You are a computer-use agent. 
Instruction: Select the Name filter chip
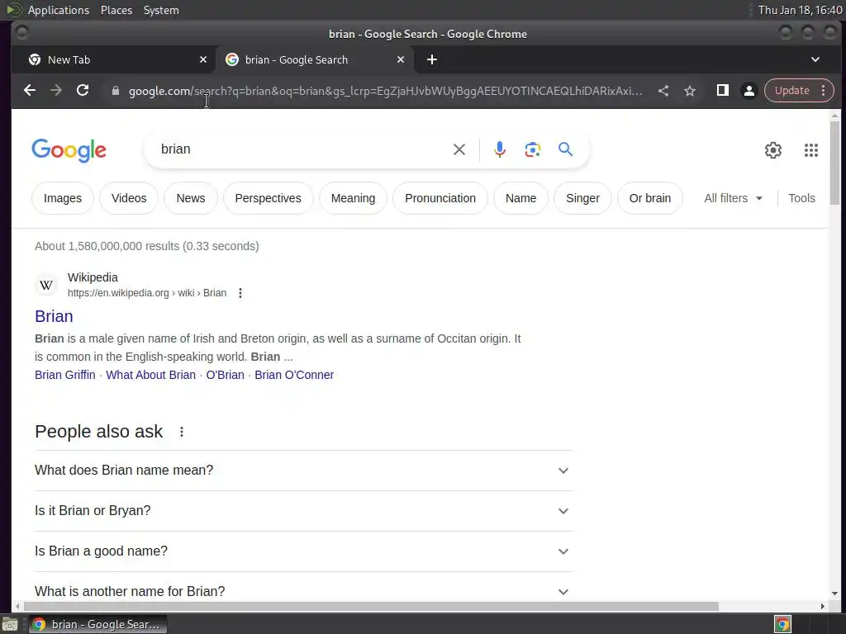[520, 198]
